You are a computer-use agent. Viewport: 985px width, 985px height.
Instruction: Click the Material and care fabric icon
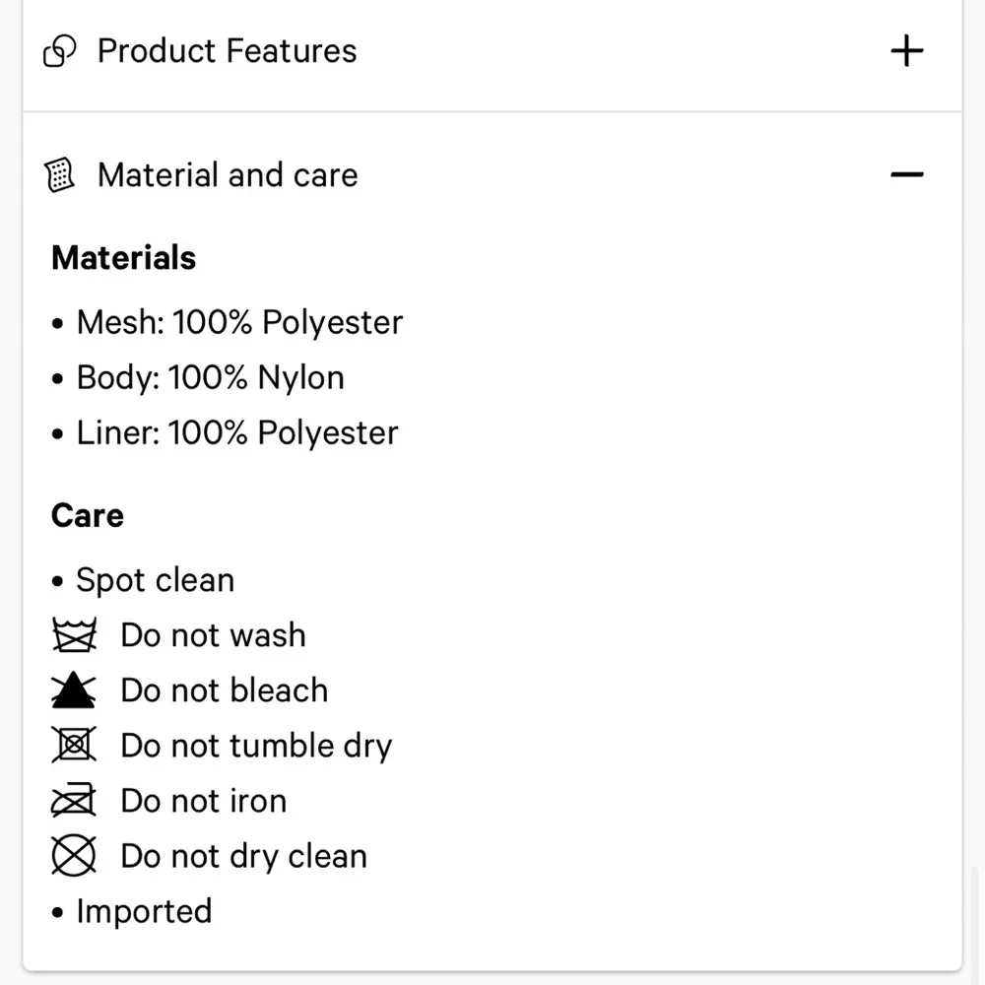[x=60, y=175]
